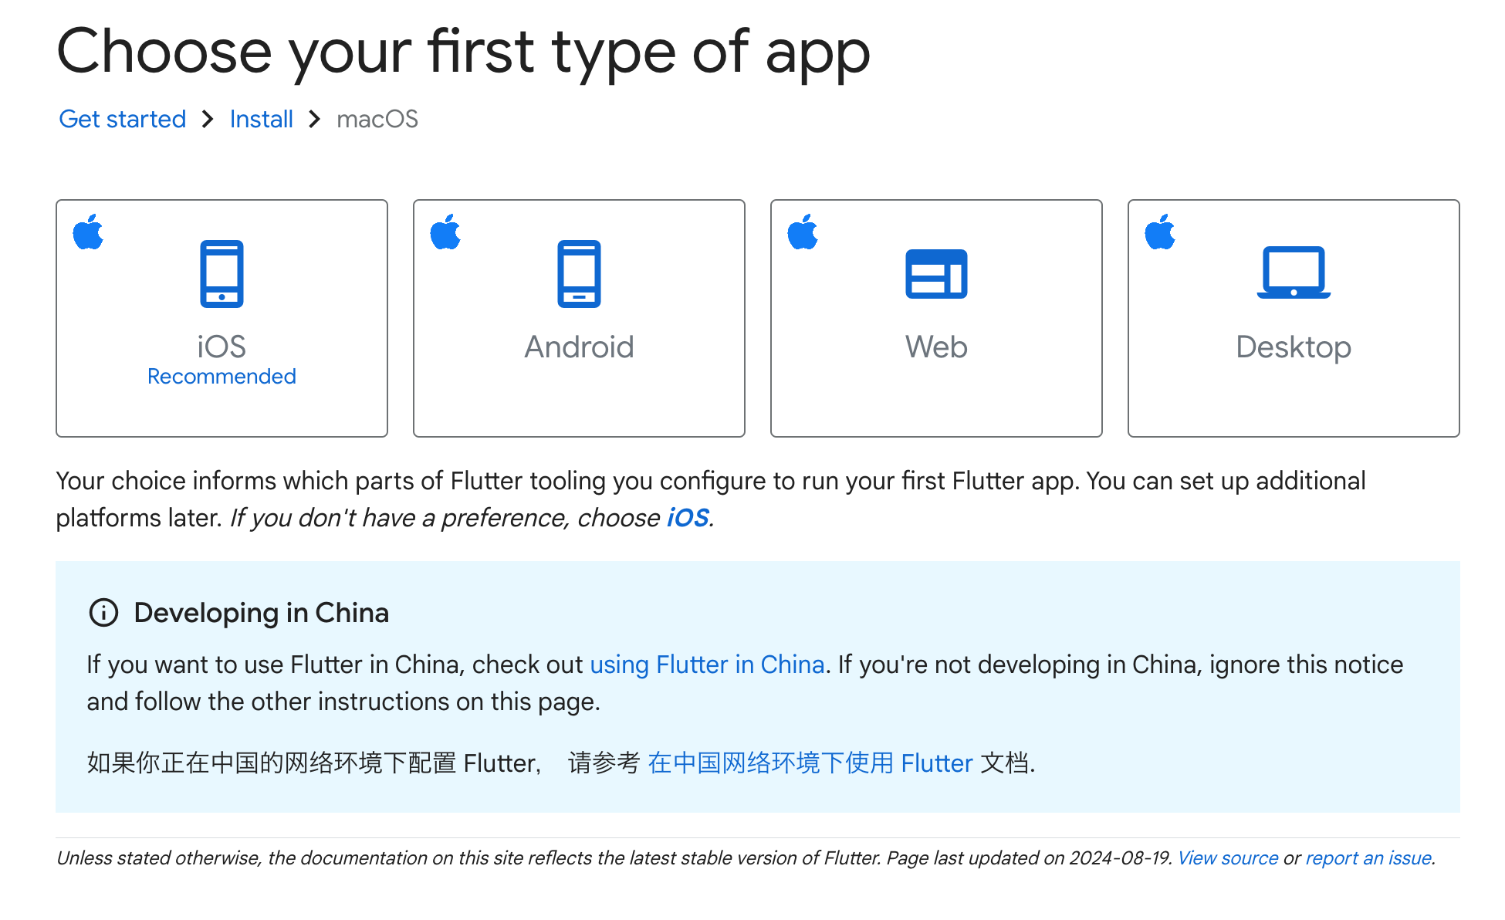The height and width of the screenshot is (920, 1505).
Task: Choose the Recommended label under iOS
Action: click(x=222, y=377)
